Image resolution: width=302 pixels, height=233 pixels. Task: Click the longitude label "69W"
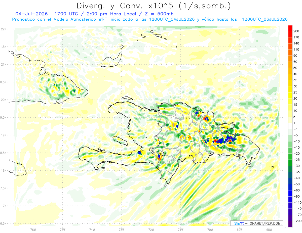click(239, 229)
